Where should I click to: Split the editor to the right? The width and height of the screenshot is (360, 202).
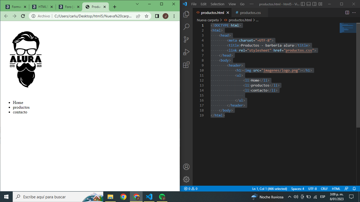point(347,13)
